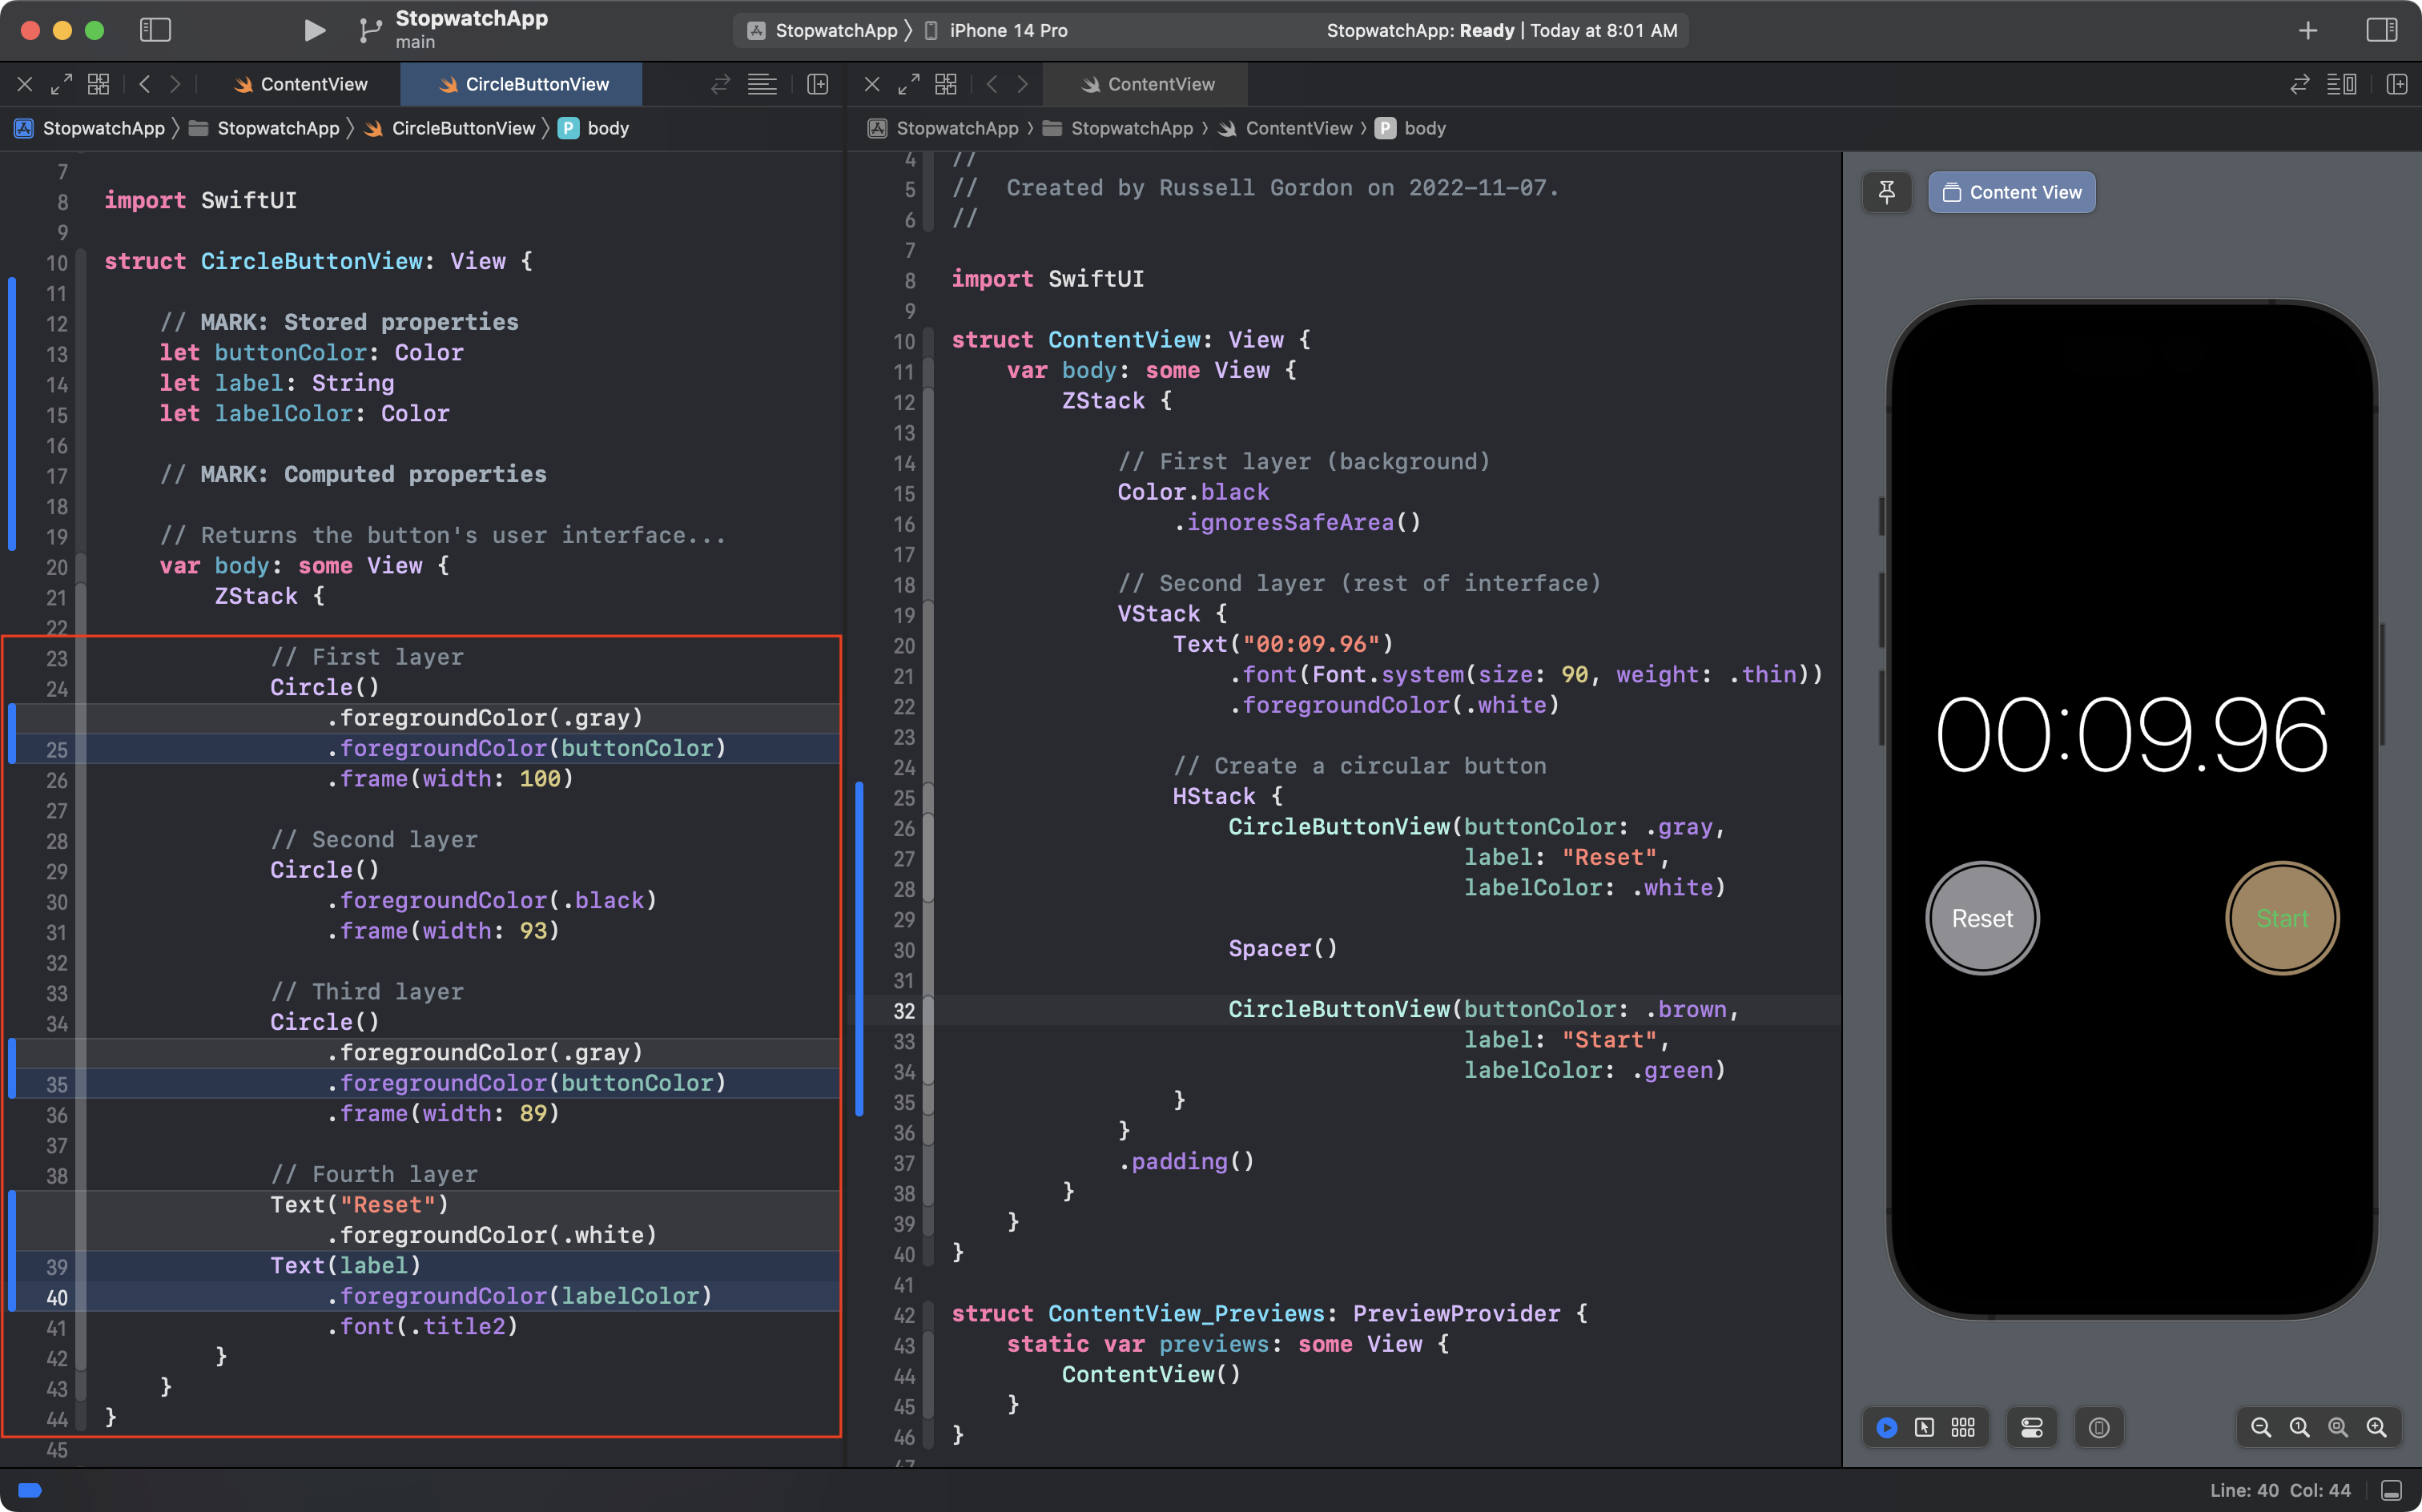
Task: Pin the canvas preview
Action: tap(1887, 192)
